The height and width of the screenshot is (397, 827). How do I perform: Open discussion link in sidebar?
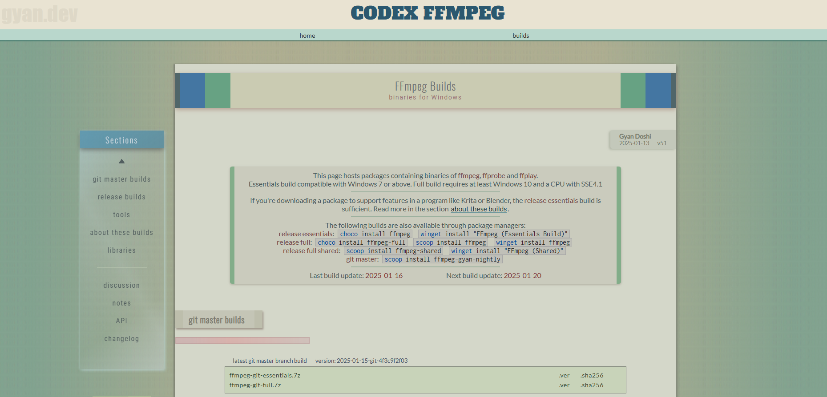click(x=121, y=285)
